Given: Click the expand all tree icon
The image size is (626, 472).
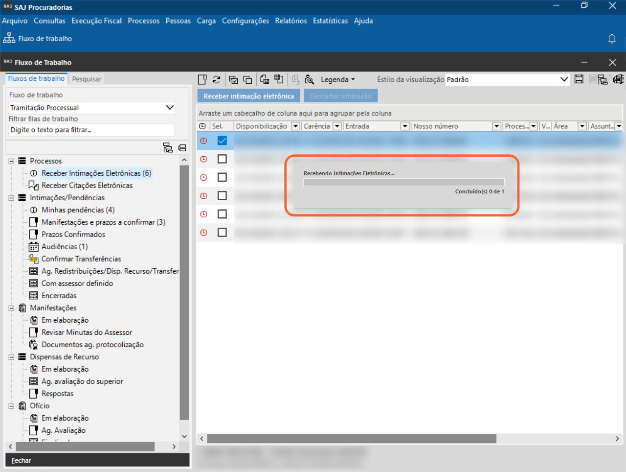Looking at the screenshot, I should [168, 147].
